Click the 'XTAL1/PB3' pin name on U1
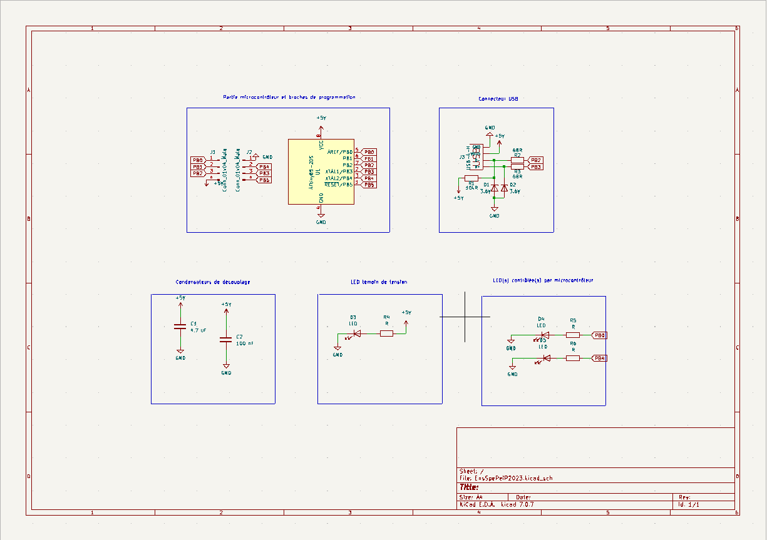767x540 pixels. click(339, 171)
